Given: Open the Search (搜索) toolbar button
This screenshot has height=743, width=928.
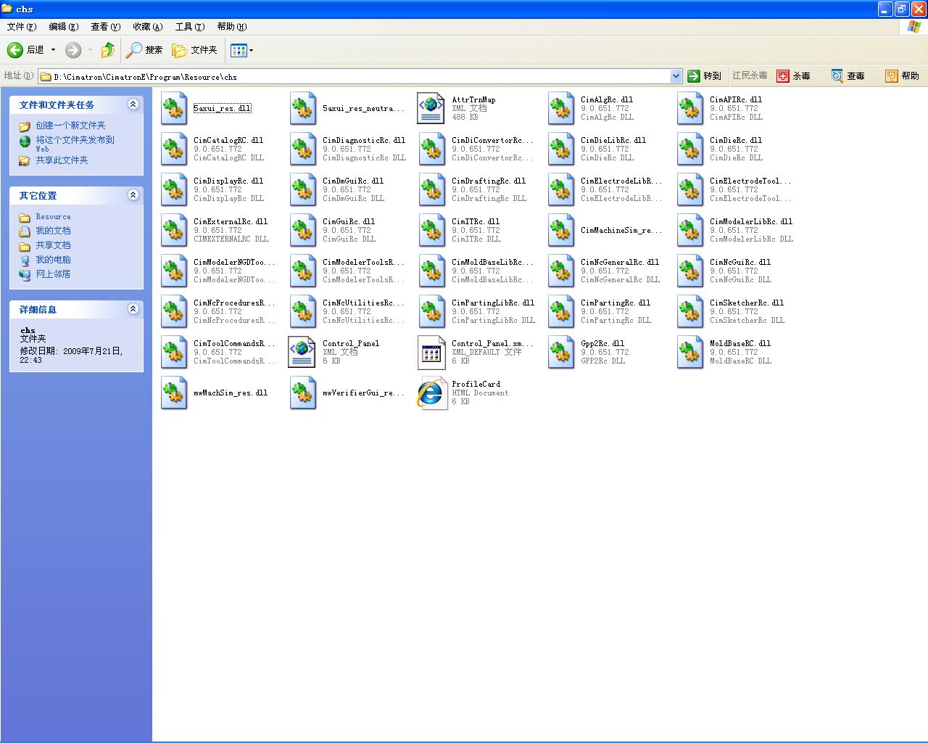Looking at the screenshot, I should pyautogui.click(x=144, y=50).
